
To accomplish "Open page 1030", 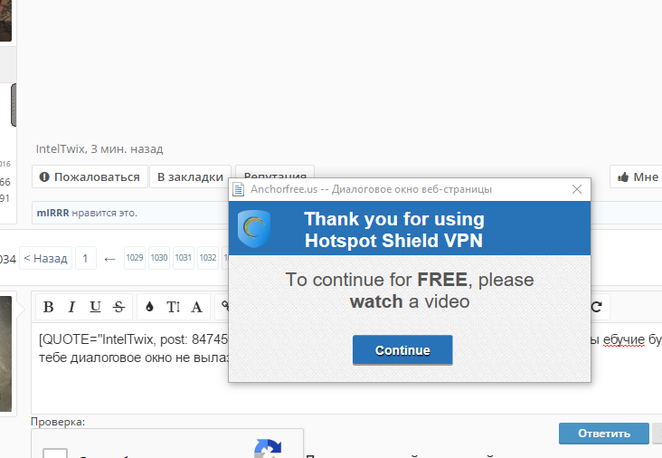I will 159,258.
